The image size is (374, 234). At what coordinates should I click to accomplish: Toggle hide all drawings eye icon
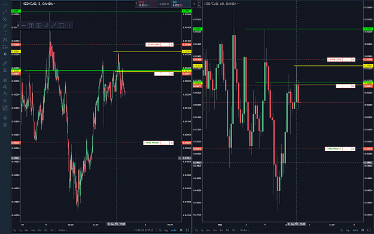click(x=5, y=101)
